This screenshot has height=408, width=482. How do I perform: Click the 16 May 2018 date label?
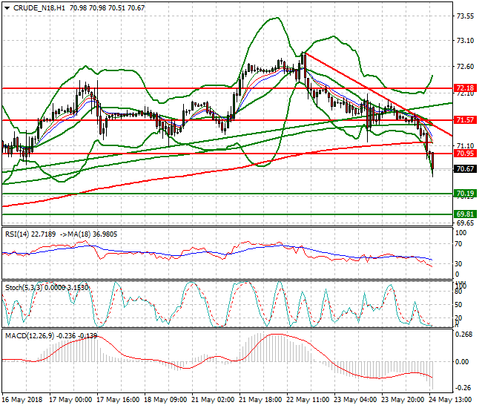point(22,400)
